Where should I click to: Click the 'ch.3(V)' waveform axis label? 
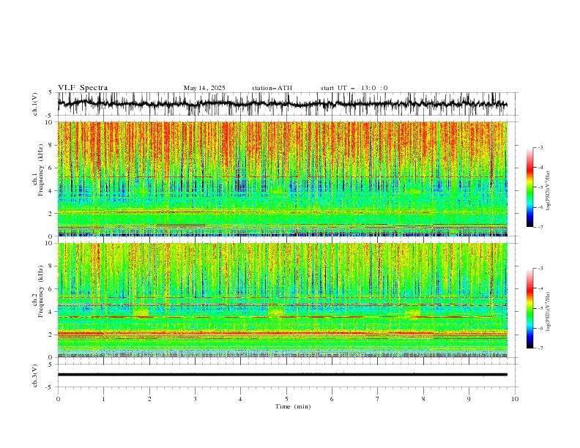tap(35, 376)
